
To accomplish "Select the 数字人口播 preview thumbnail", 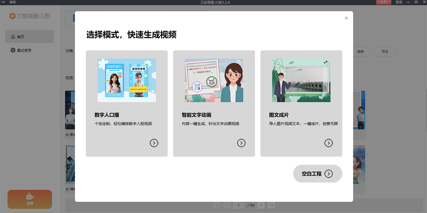I will 127,81.
